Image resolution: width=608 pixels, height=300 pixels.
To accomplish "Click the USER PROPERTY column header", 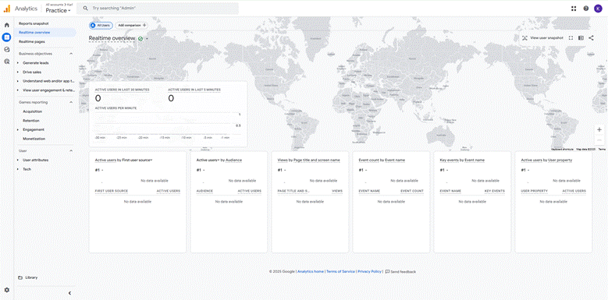I will click(535, 191).
